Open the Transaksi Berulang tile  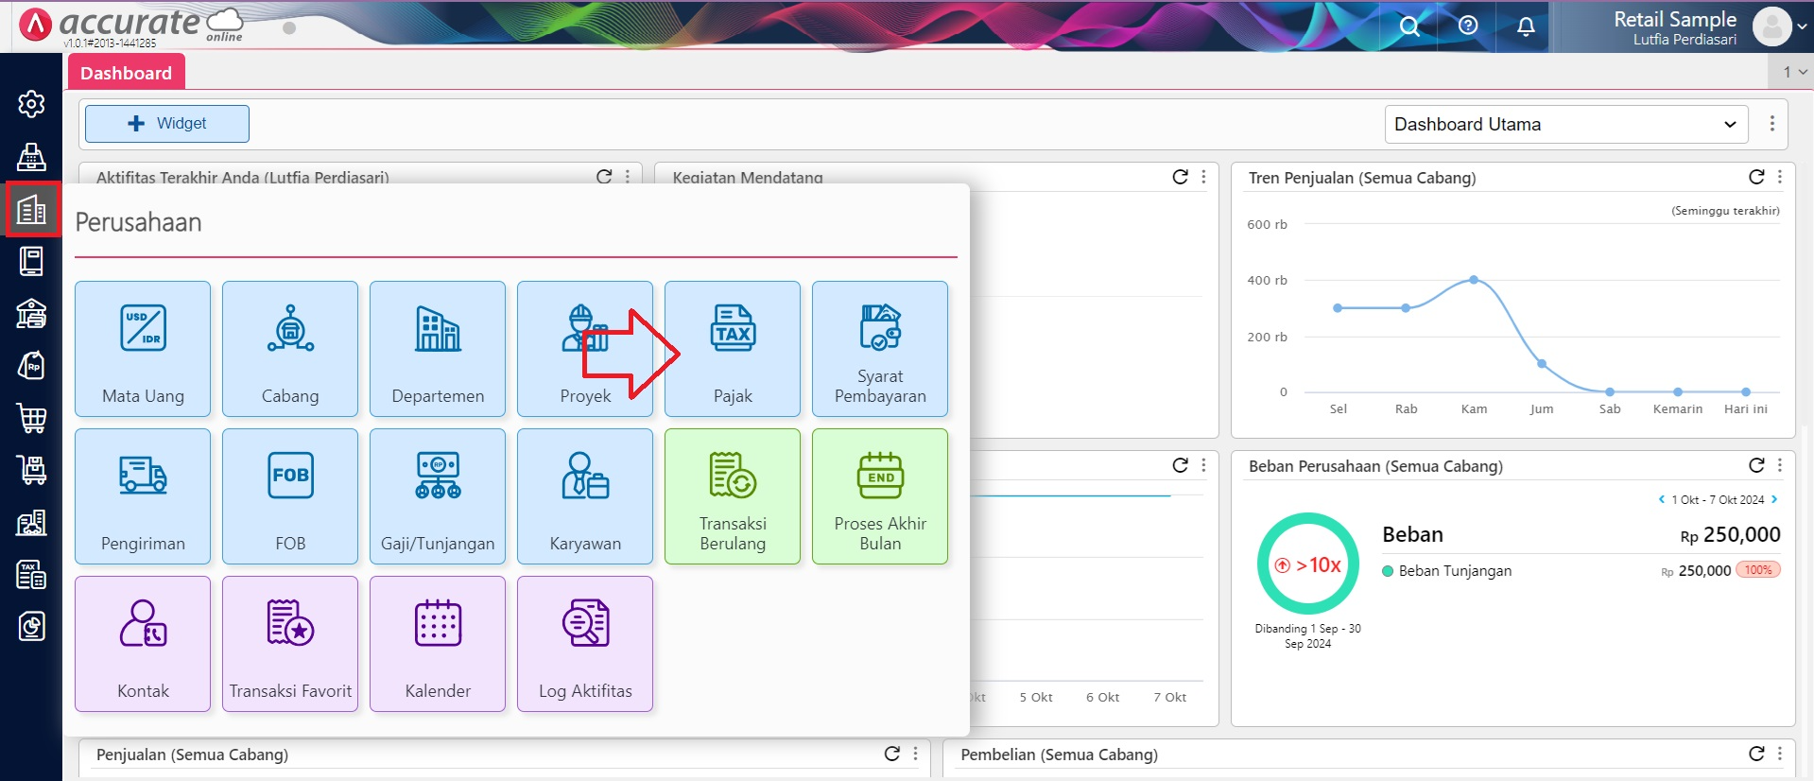tap(733, 496)
